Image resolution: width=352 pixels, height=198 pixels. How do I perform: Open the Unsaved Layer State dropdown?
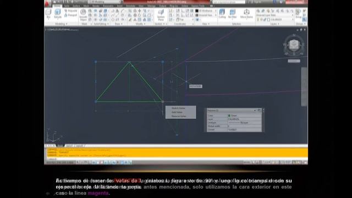point(275,15)
